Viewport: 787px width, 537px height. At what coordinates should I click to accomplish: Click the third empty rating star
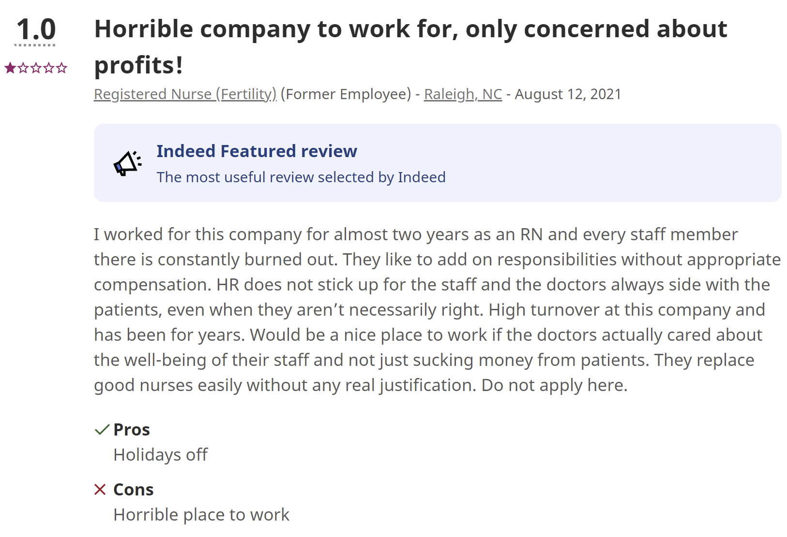[x=36, y=68]
